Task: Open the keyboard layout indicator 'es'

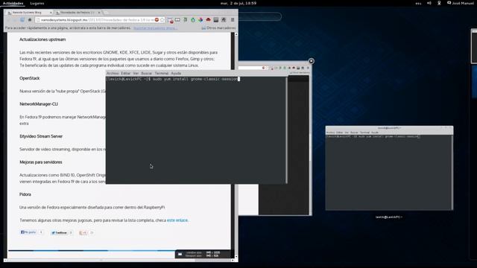Action: (x=418, y=3)
